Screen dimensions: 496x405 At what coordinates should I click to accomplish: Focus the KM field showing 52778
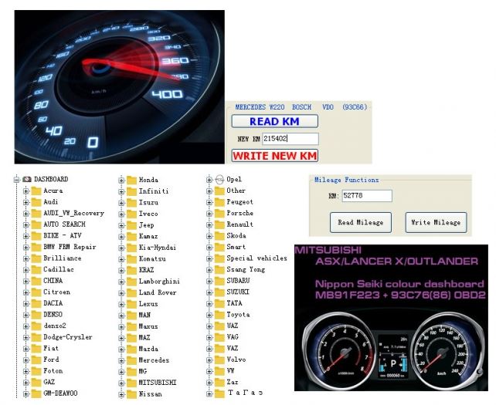click(366, 196)
